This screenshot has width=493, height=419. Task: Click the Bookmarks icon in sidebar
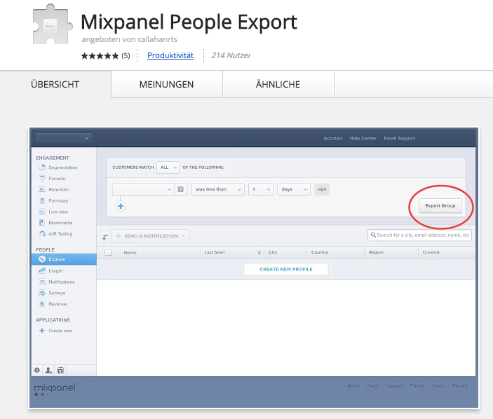pos(42,223)
